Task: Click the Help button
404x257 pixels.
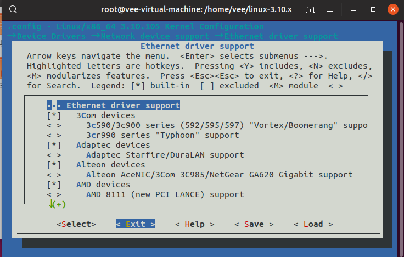Action: click(x=195, y=224)
